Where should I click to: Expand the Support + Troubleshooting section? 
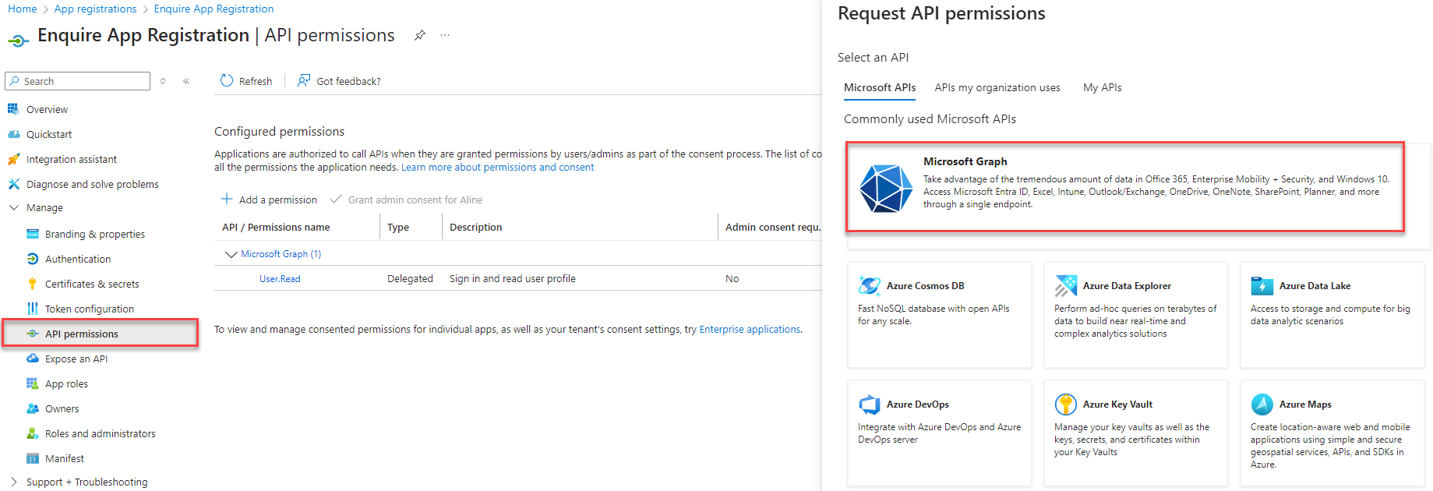click(x=13, y=482)
